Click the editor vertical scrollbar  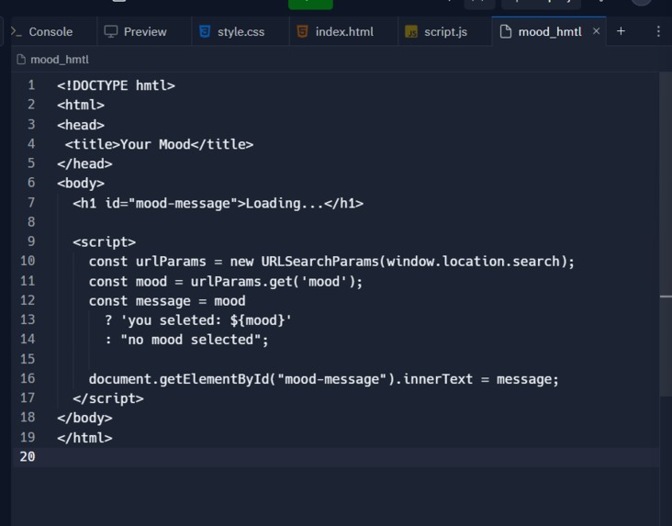click(x=666, y=296)
